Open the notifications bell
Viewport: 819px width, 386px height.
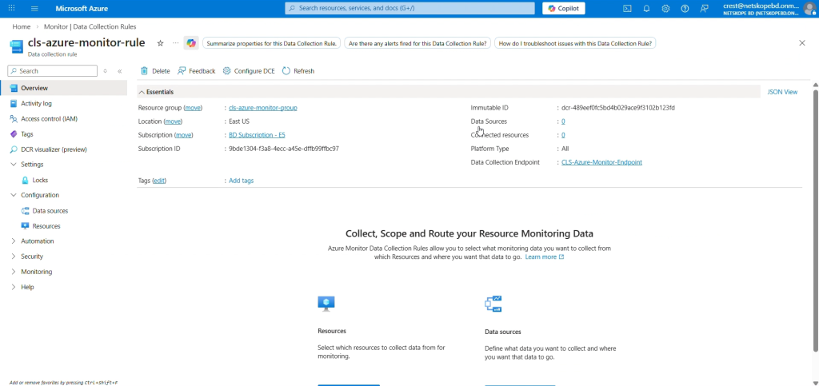(646, 8)
